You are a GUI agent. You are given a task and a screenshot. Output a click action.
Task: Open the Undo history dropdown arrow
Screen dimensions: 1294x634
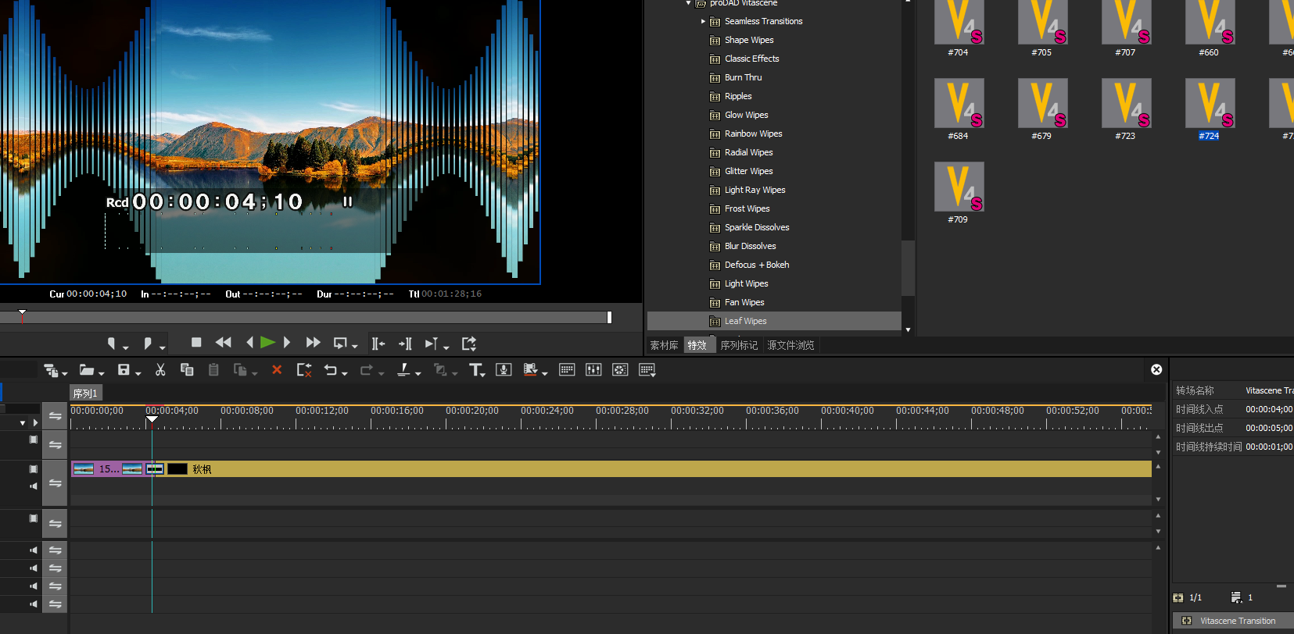pyautogui.click(x=344, y=373)
